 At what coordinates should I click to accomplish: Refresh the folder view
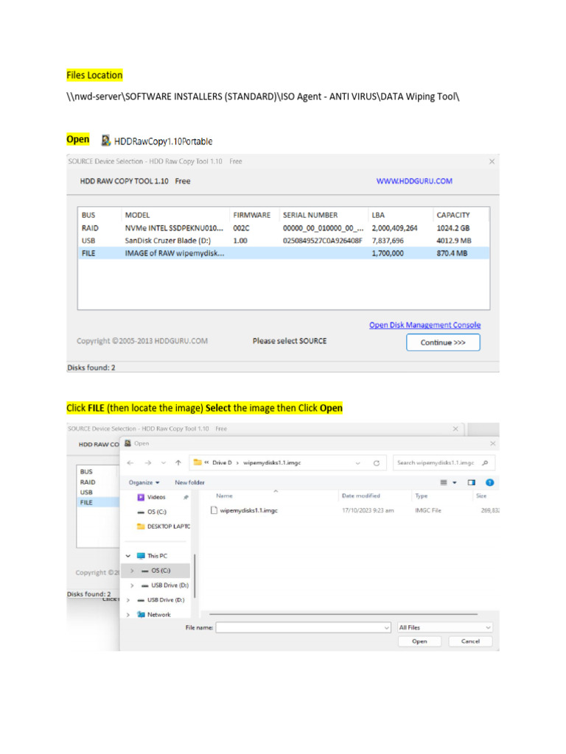tap(377, 463)
